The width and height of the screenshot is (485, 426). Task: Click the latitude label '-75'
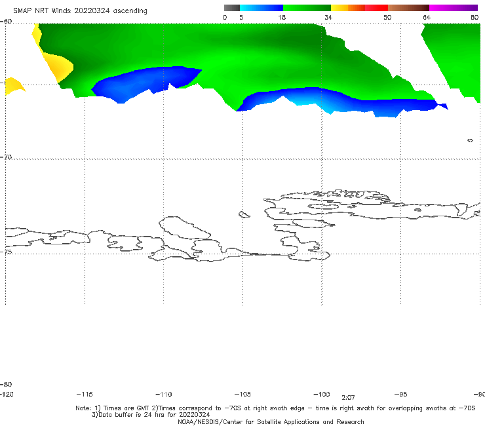click(x=6, y=252)
